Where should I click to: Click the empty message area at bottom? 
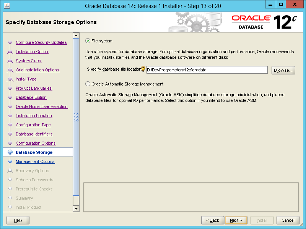[191, 197]
